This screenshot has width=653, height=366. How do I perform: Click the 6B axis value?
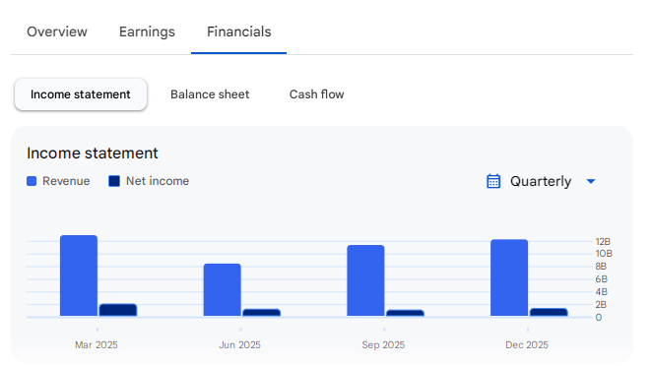click(602, 279)
